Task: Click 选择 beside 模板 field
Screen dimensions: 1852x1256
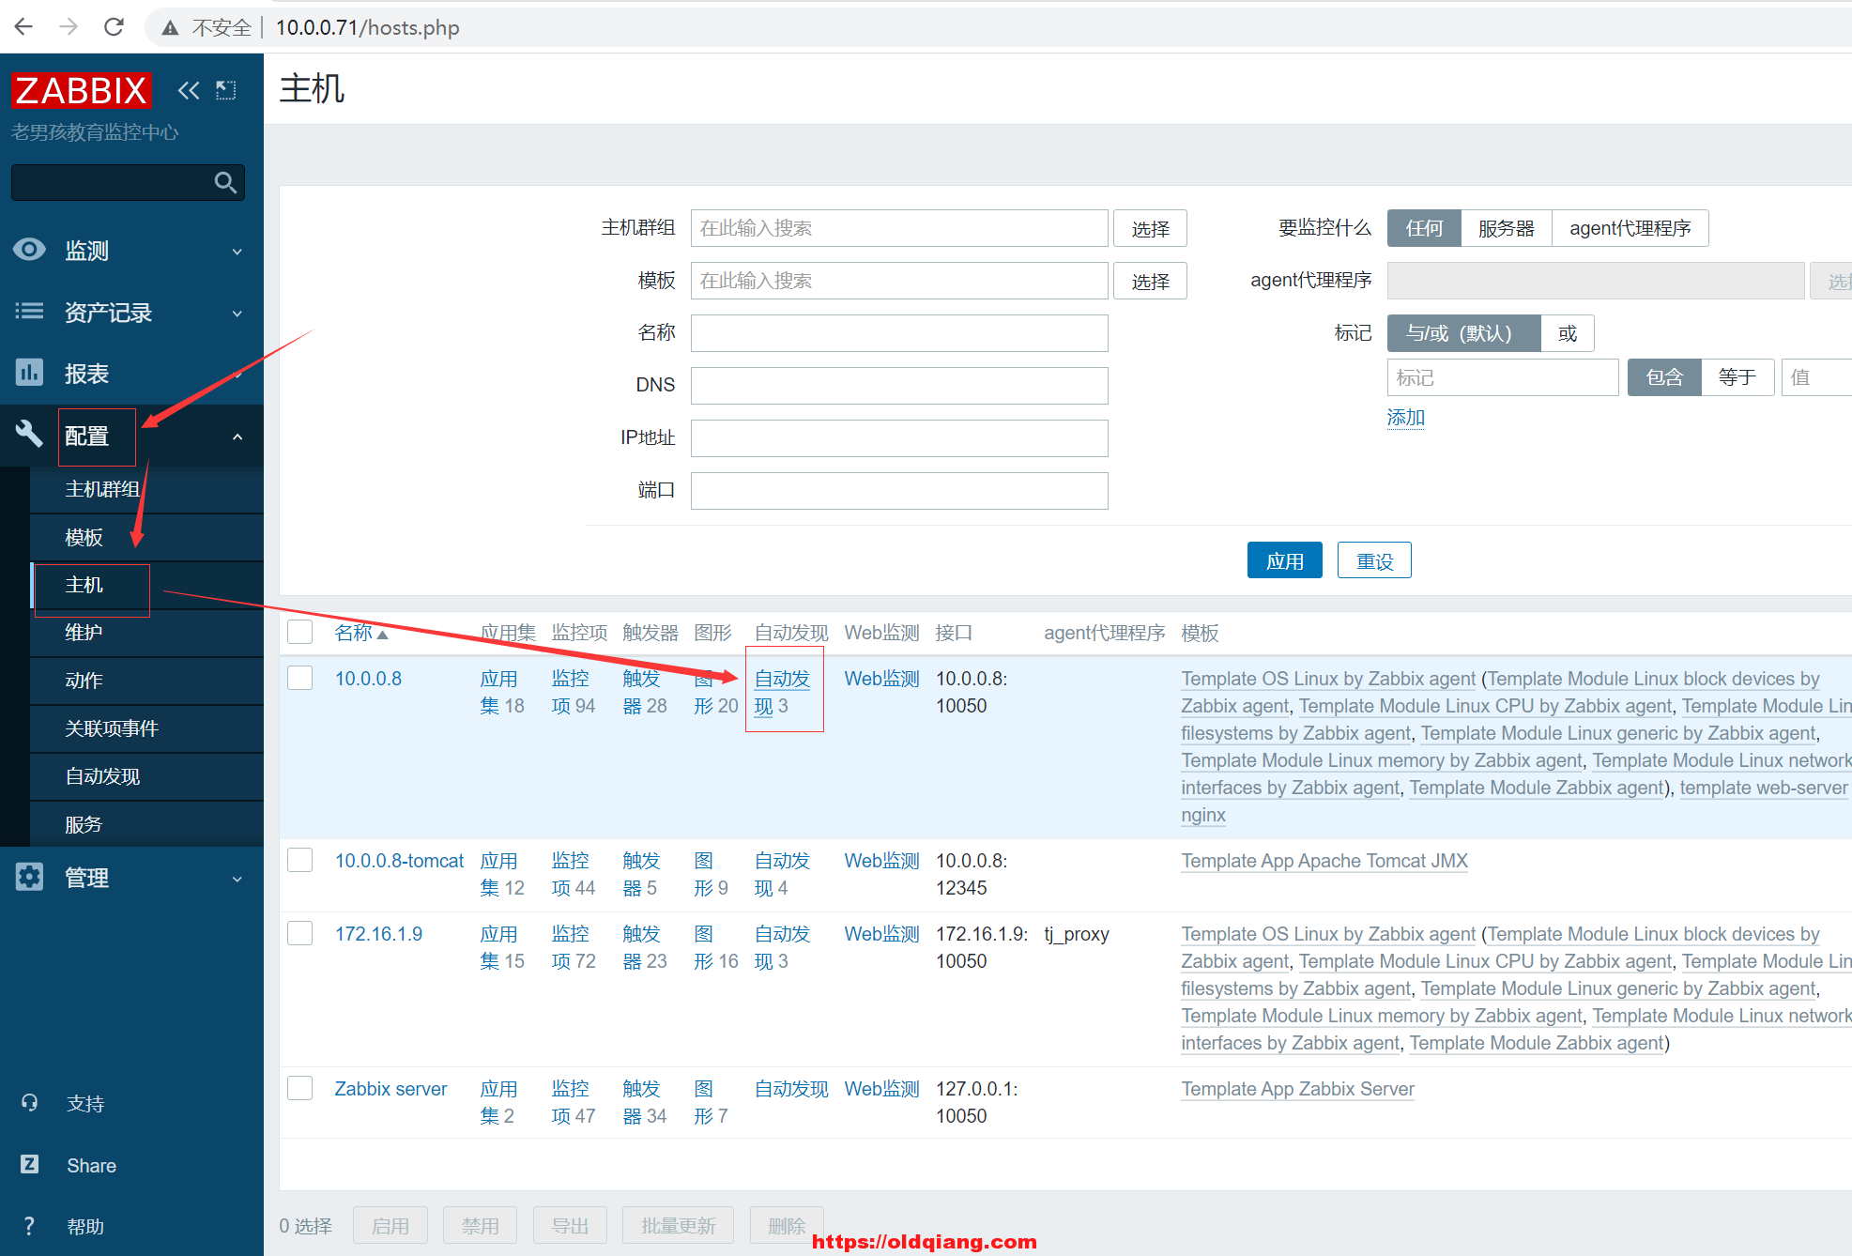Action: (x=1150, y=281)
